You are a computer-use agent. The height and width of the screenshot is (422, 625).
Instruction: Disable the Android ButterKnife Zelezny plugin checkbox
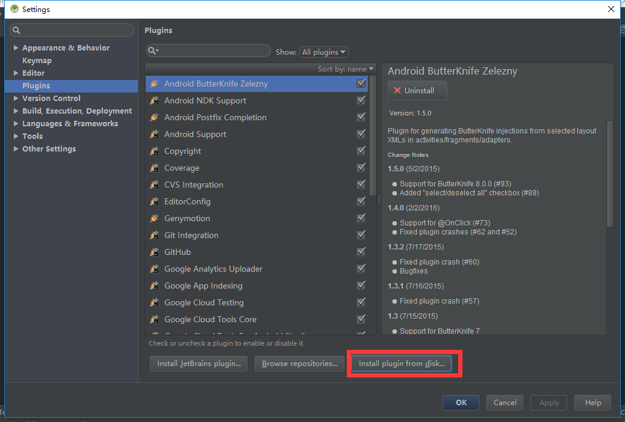361,83
